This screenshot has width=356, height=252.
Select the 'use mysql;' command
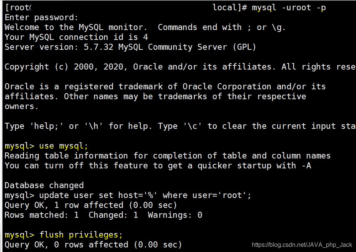[x=64, y=146]
